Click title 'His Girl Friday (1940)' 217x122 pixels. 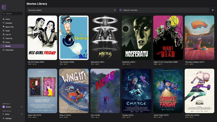pos(36,62)
